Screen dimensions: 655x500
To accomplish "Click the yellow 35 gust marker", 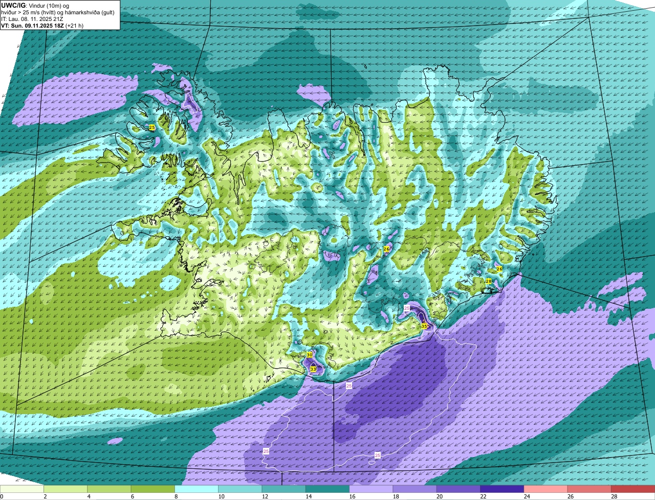I will (x=424, y=326).
